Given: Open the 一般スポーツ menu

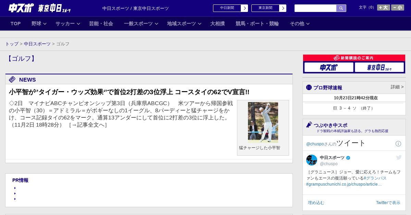Looking at the screenshot, I should (138, 24).
